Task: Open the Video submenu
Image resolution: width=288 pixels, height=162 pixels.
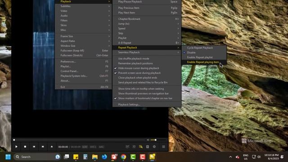Action: 83,11
